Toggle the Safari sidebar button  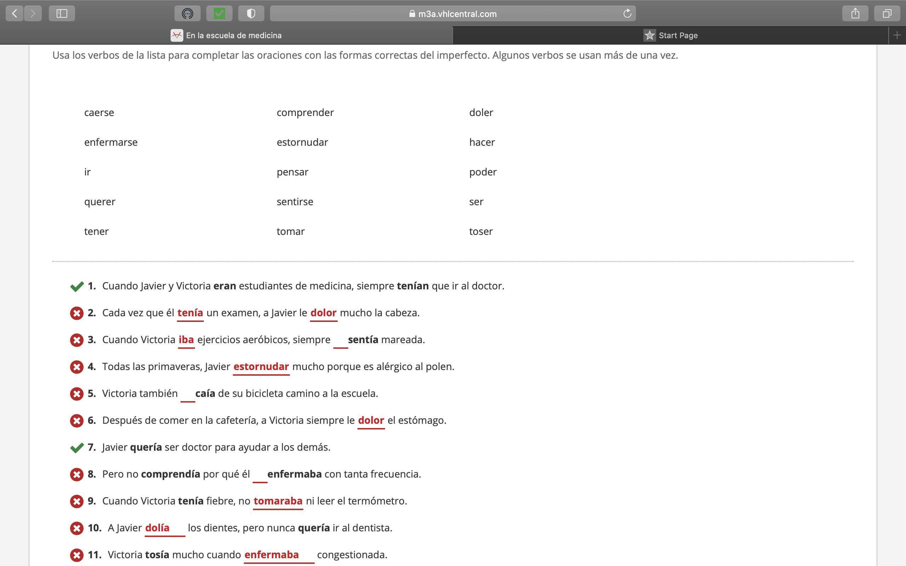coord(62,14)
